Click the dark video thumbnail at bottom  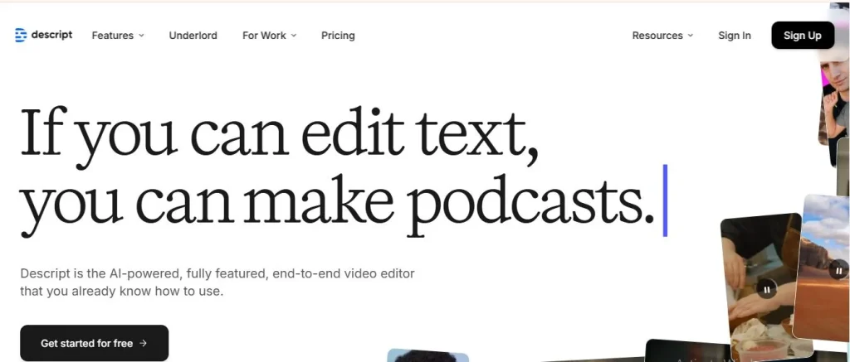[687, 352]
